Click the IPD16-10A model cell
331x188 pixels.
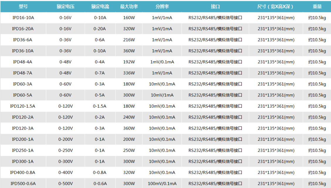pos(23,18)
